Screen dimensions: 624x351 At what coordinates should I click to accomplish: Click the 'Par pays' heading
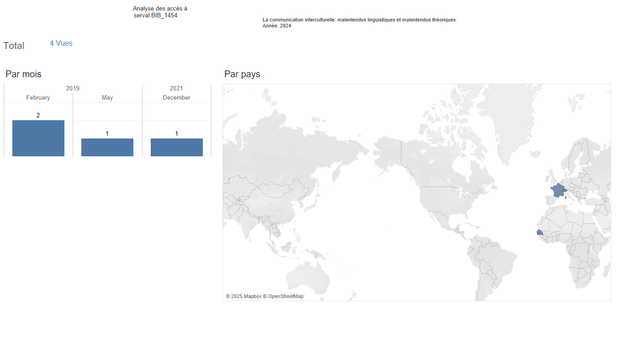tap(242, 74)
